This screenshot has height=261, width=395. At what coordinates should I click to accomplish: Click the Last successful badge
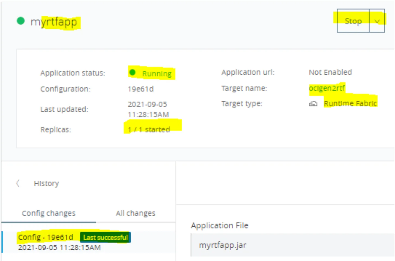pos(105,237)
